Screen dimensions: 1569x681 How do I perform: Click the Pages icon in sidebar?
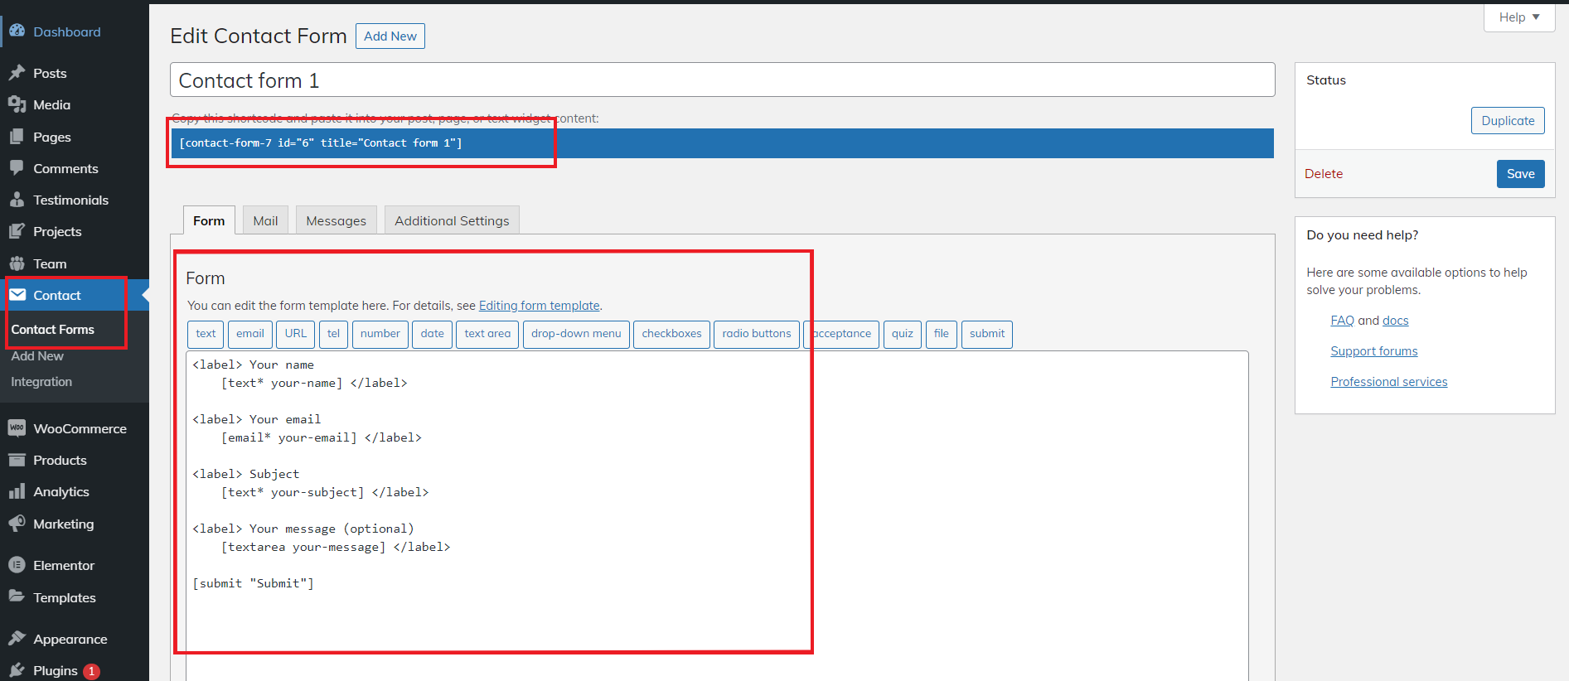(17, 137)
